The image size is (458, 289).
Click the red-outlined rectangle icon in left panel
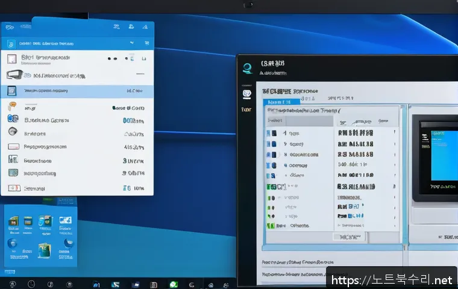[x=13, y=146]
